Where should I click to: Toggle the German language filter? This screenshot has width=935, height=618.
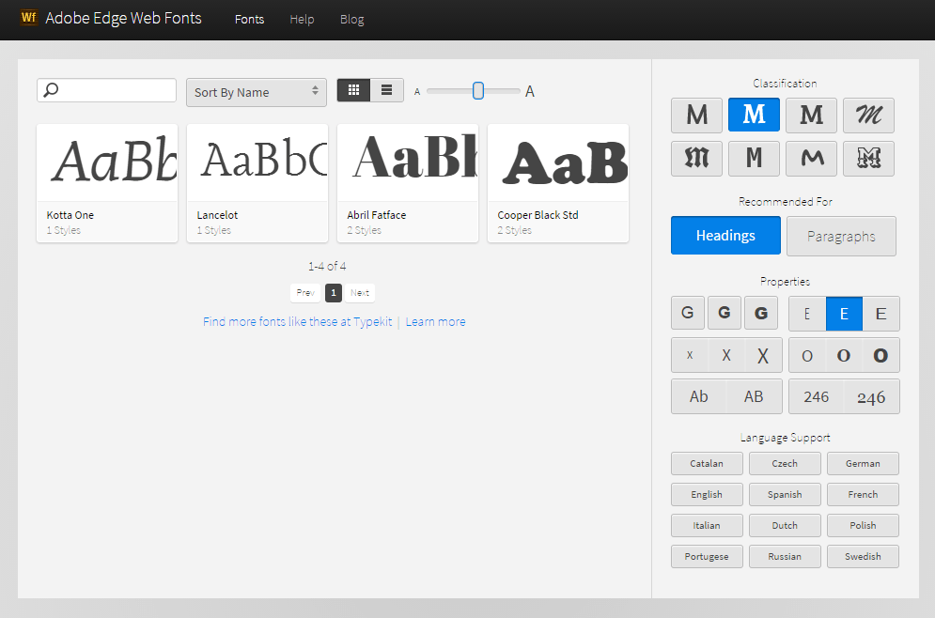pyautogui.click(x=863, y=463)
